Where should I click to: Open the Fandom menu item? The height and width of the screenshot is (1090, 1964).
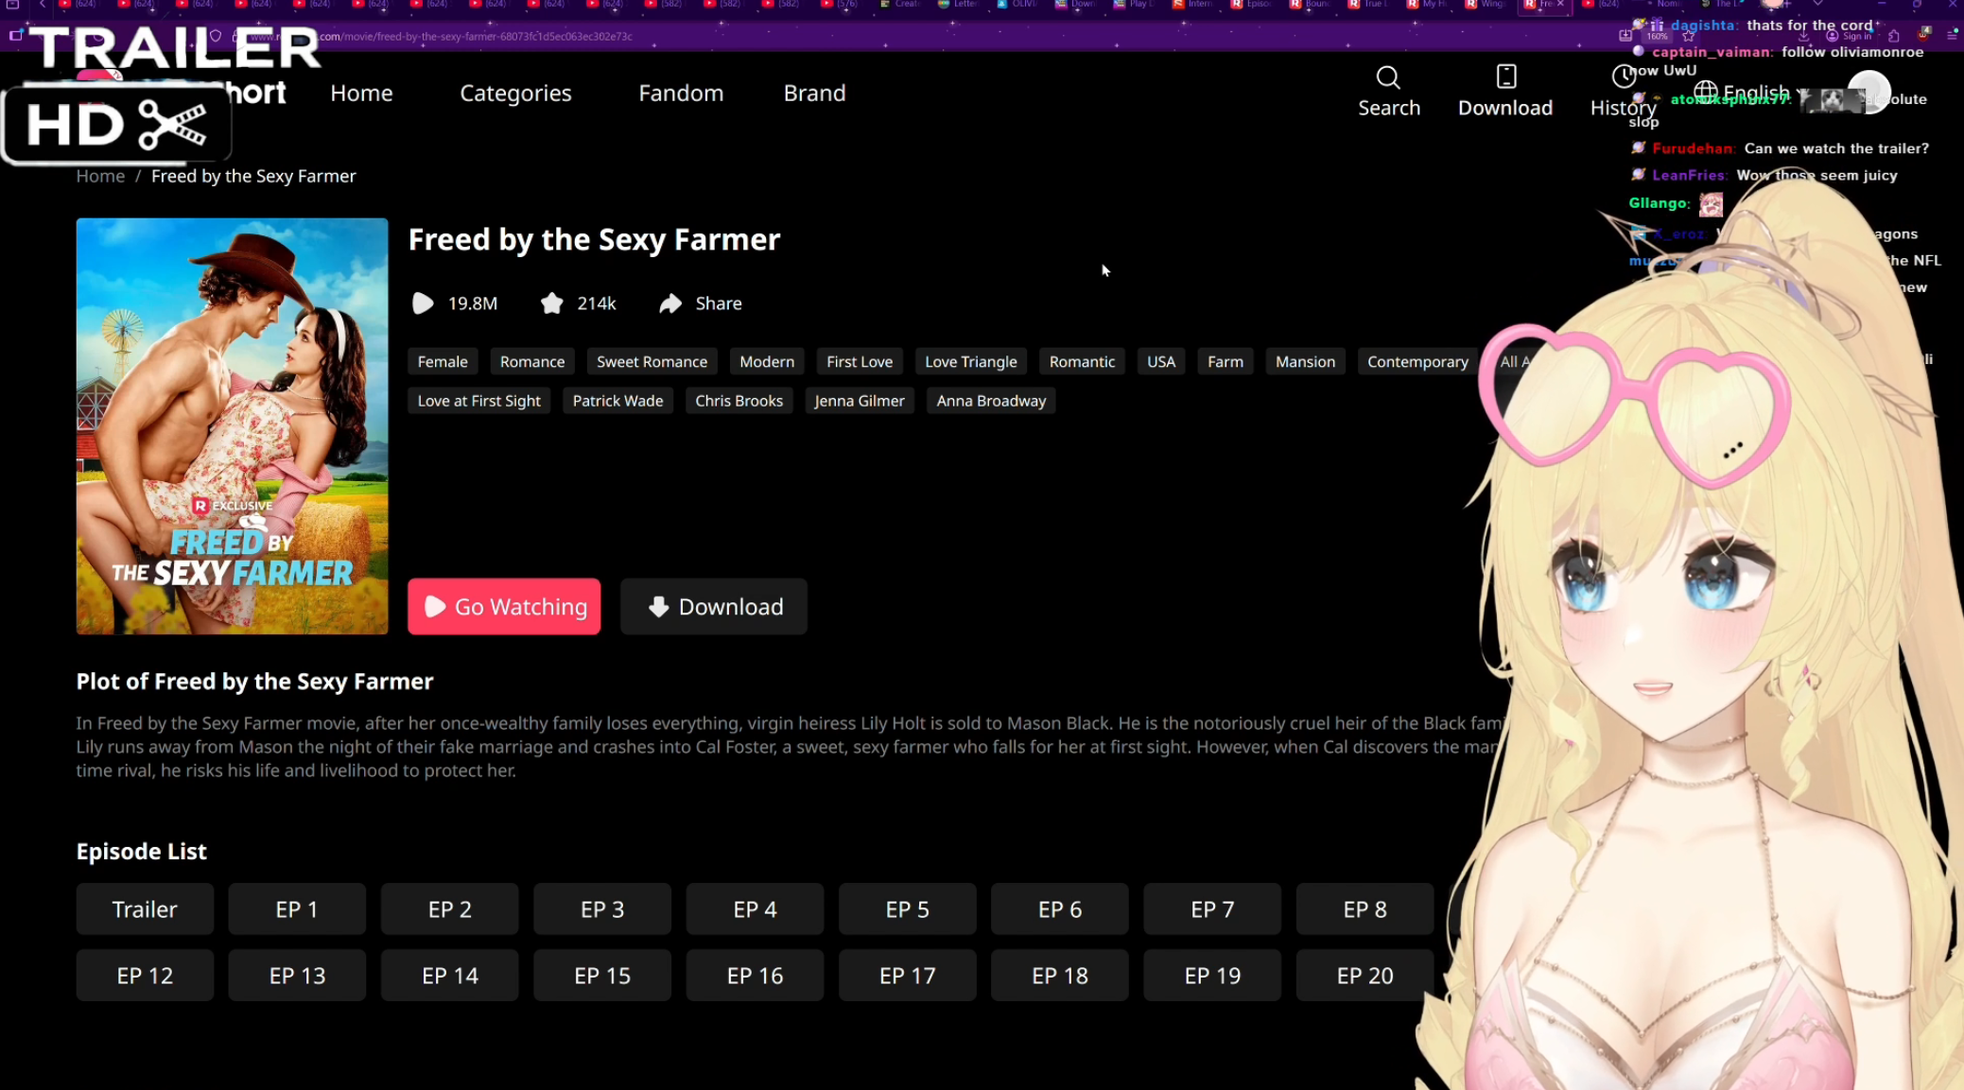(681, 93)
